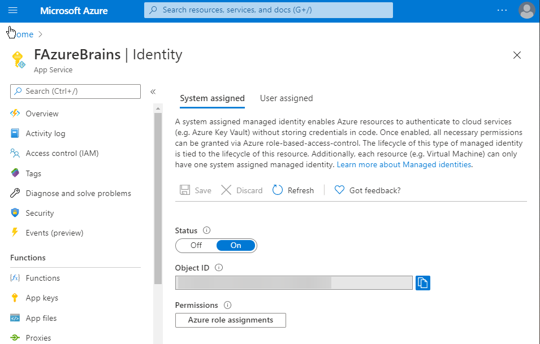This screenshot has height=344, width=540.
Task: Open Learn more about Managed identities link
Action: 404,165
